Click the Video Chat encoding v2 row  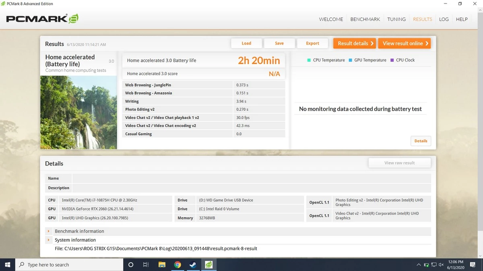[x=204, y=126]
